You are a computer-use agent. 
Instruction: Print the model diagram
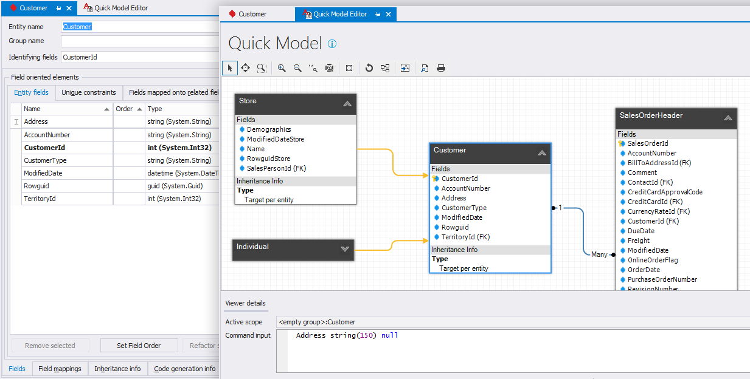coord(441,68)
